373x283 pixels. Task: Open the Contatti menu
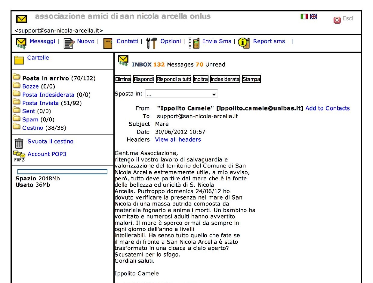coord(128,41)
